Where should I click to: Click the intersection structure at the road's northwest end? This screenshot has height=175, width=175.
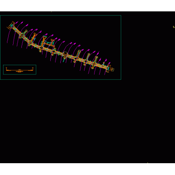pyautogui.click(x=11, y=25)
